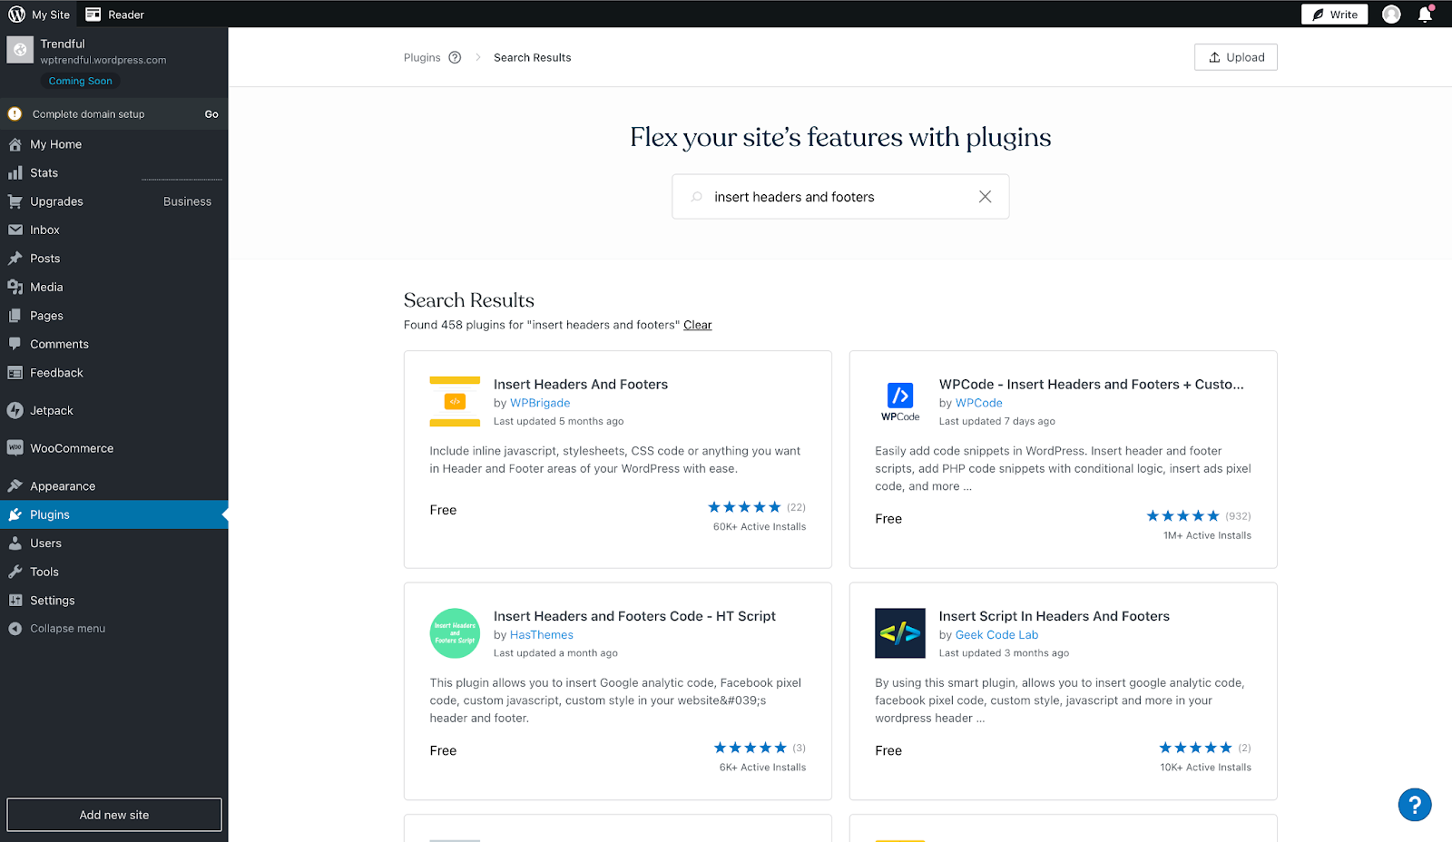
Task: Open Insert Headers And Footers plugin title
Action: click(581, 385)
